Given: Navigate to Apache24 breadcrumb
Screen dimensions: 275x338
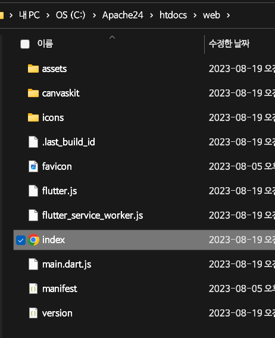Looking at the screenshot, I should pos(123,15).
